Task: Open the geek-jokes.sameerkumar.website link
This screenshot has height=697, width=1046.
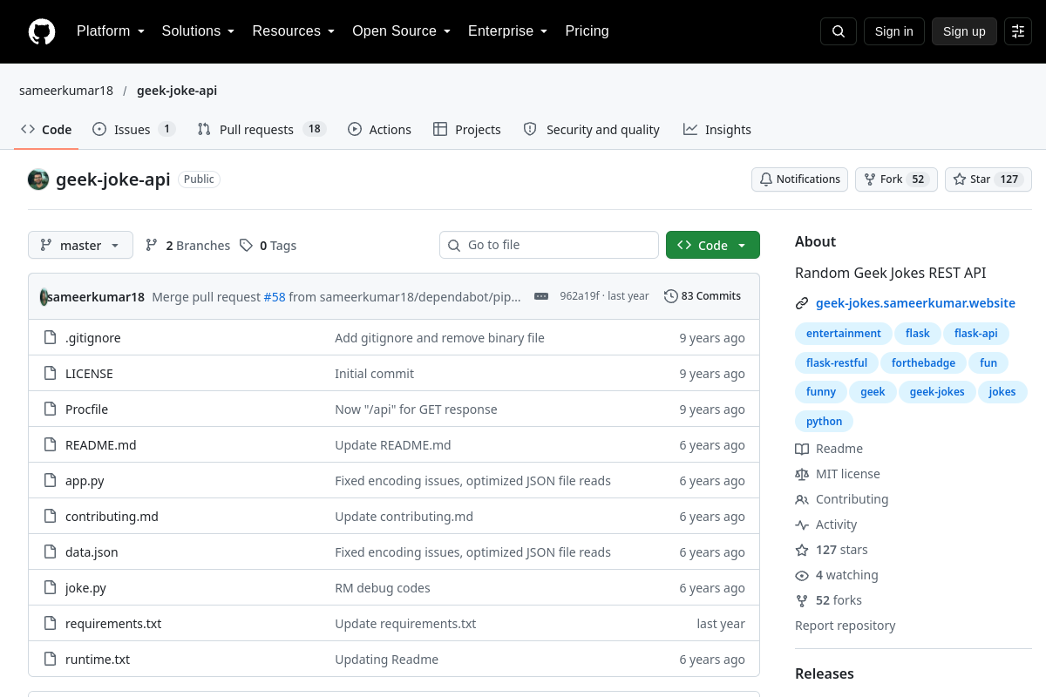Action: 915,303
